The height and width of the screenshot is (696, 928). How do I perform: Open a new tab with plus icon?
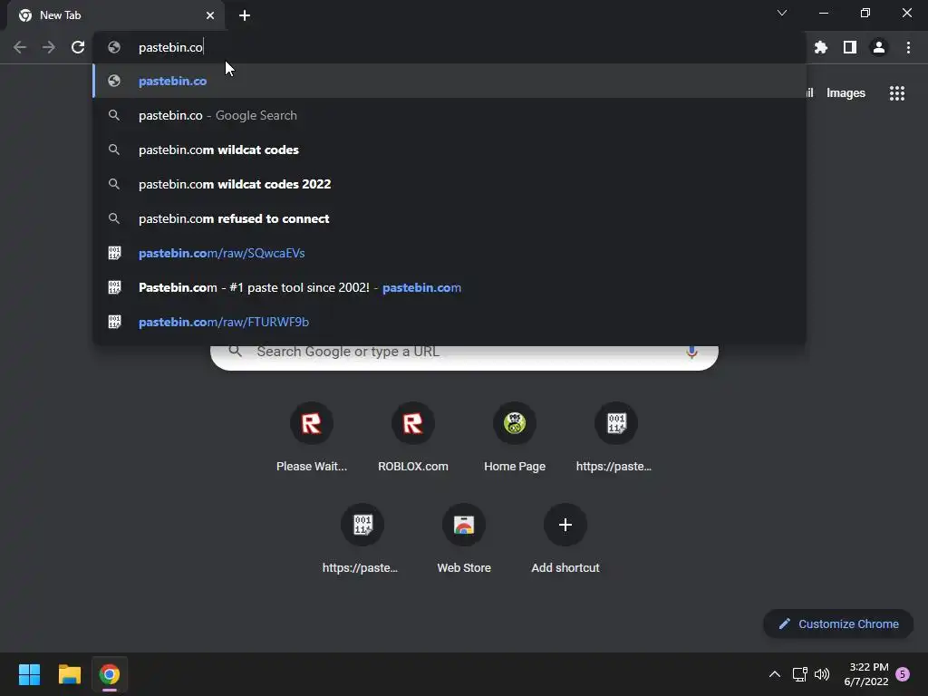tap(245, 15)
